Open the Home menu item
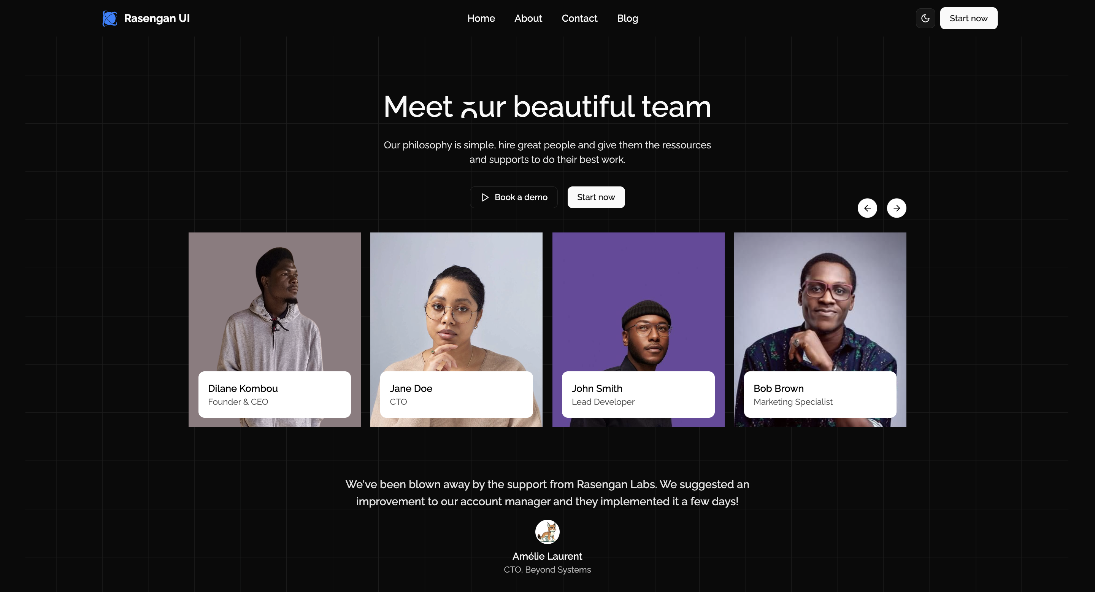1095x592 pixels. point(481,18)
